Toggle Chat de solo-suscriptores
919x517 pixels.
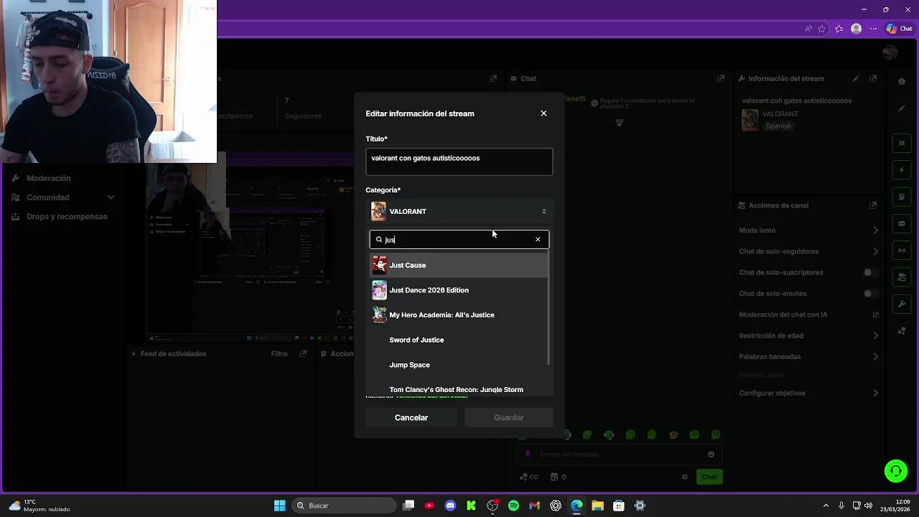(x=870, y=272)
